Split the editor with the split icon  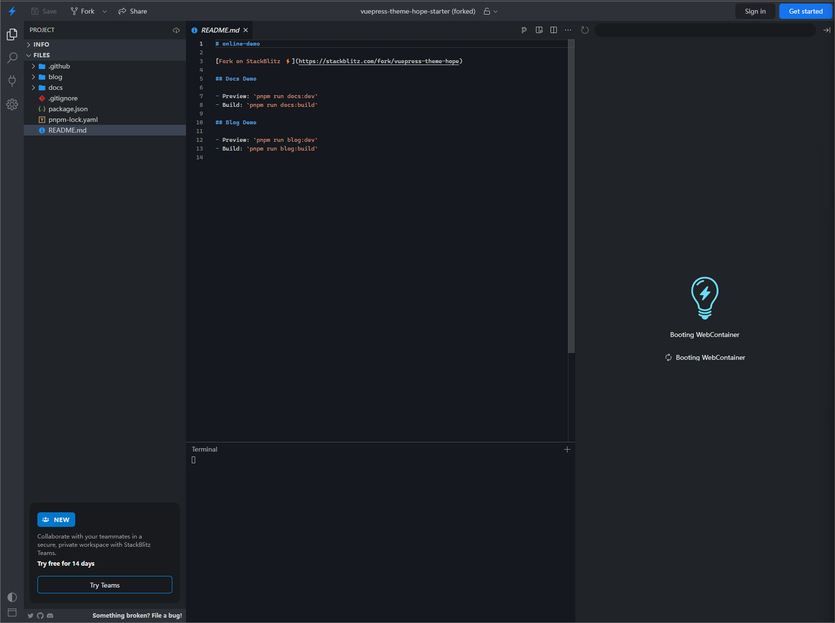coord(553,30)
